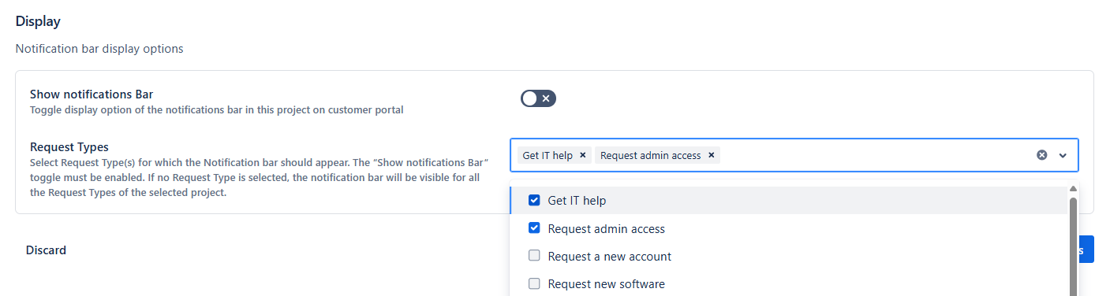Viewport: 1110px width, 296px height.
Task: Select the "Request new software" option text
Action: coord(606,283)
